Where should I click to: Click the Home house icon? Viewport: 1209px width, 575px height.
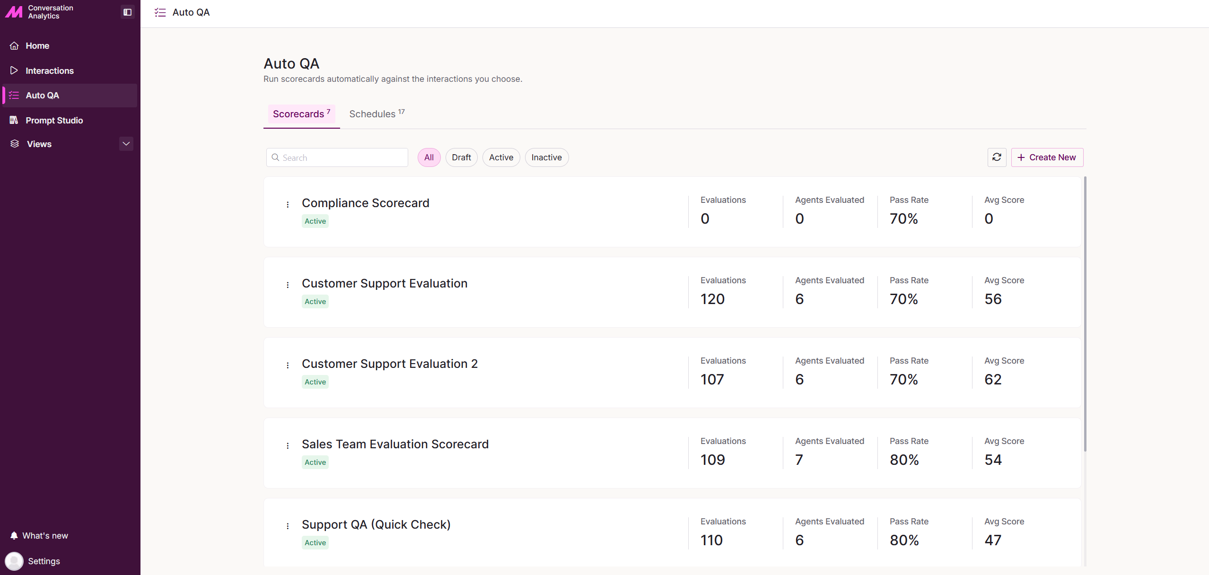(14, 46)
